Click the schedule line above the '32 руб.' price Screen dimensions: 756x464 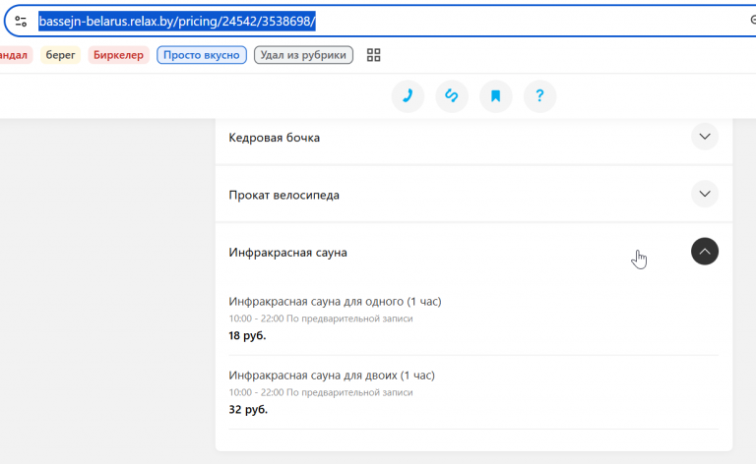[x=321, y=392]
